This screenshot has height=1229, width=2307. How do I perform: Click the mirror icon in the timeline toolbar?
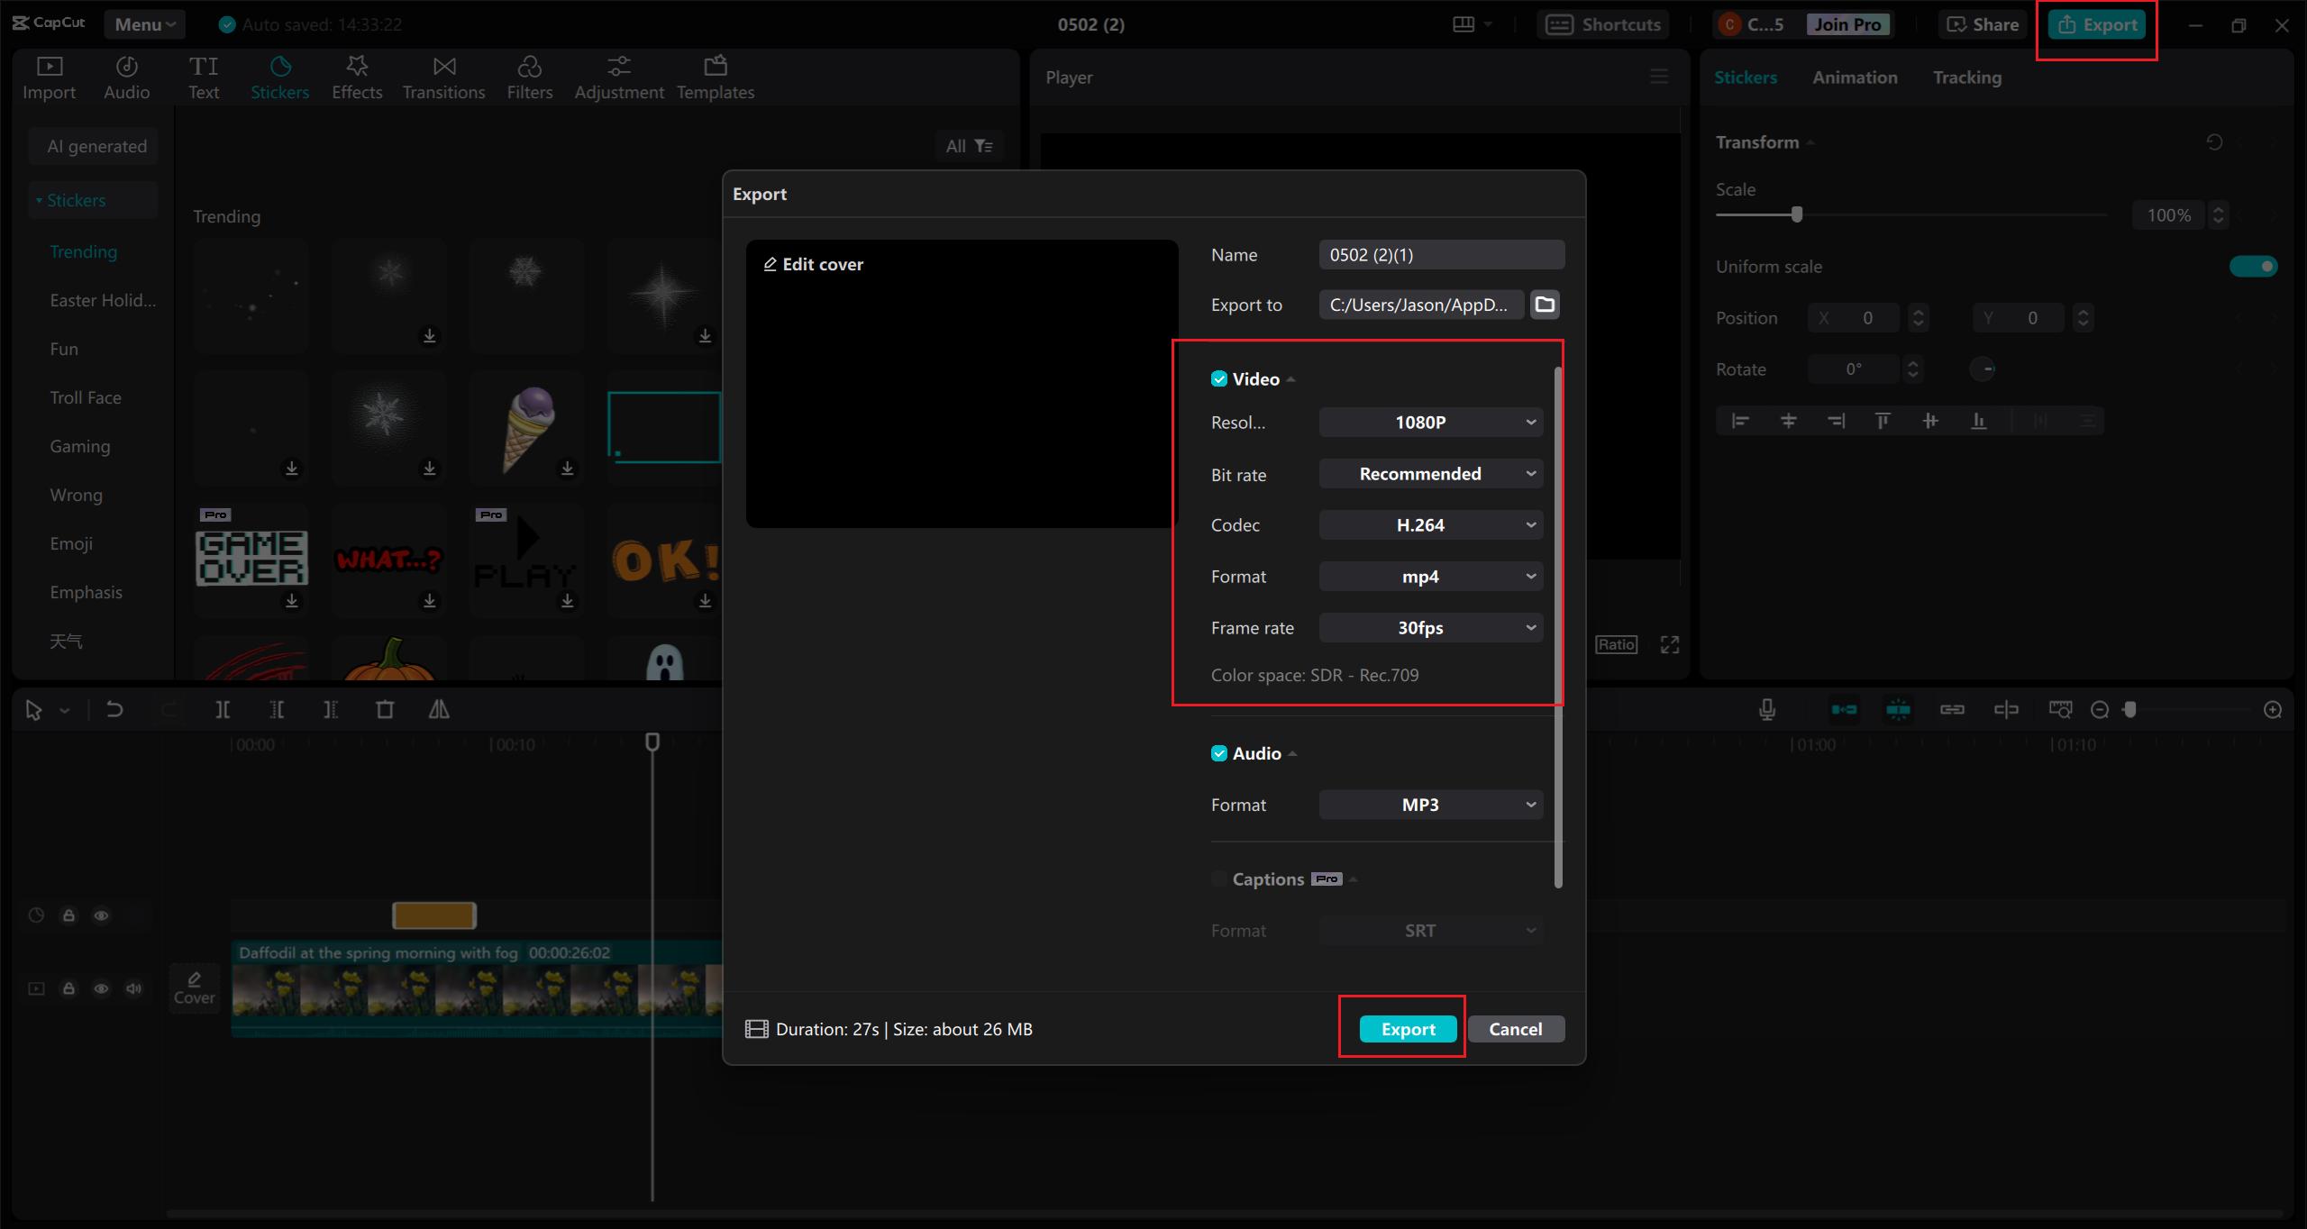pos(439,709)
